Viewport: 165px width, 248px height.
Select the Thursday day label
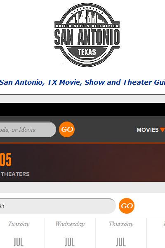coord(121,224)
